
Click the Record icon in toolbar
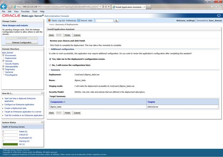(79, 21)
